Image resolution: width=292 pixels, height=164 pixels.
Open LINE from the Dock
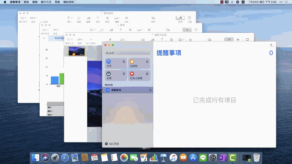203,158
